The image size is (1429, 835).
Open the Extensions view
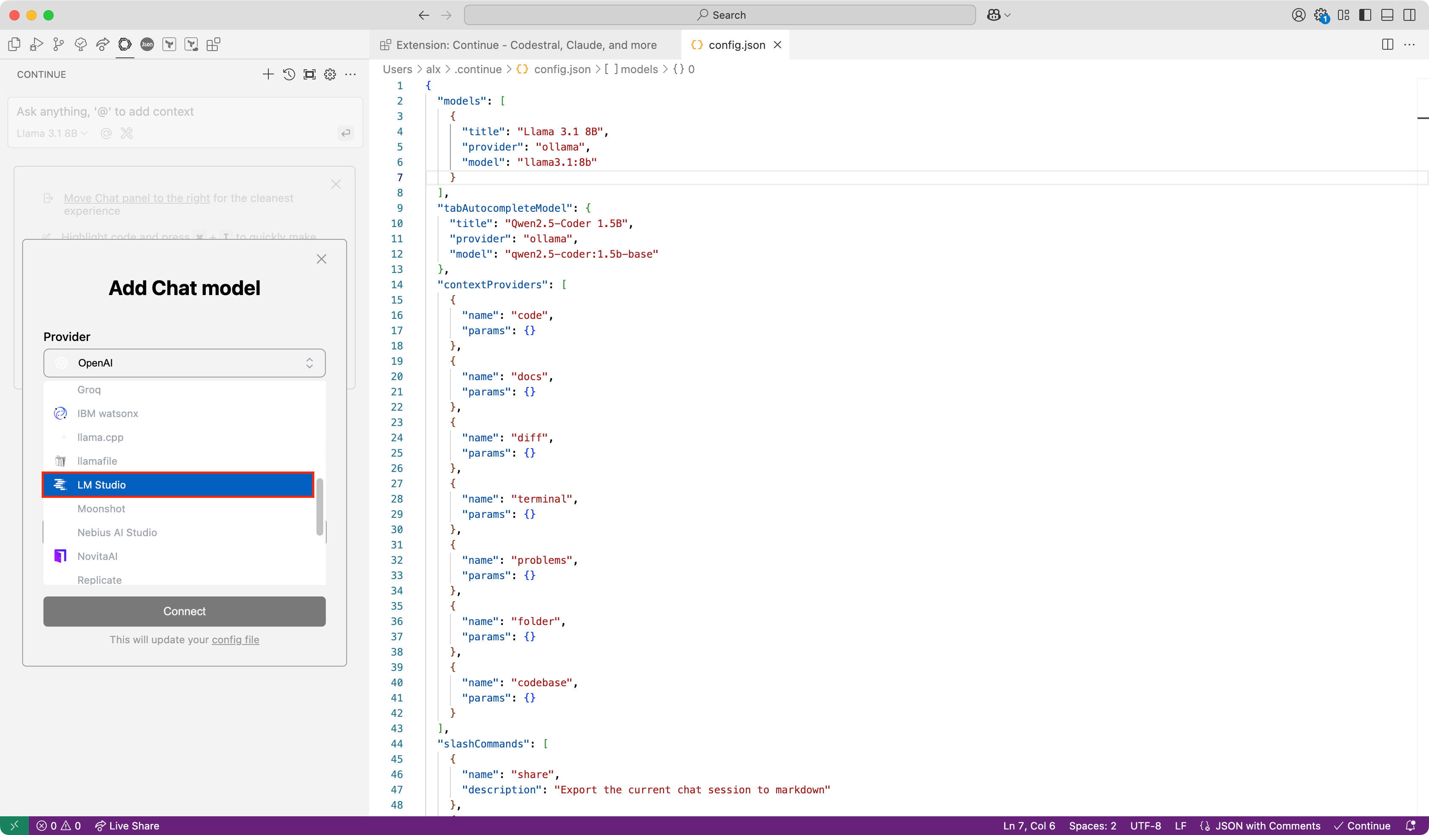tap(213, 45)
